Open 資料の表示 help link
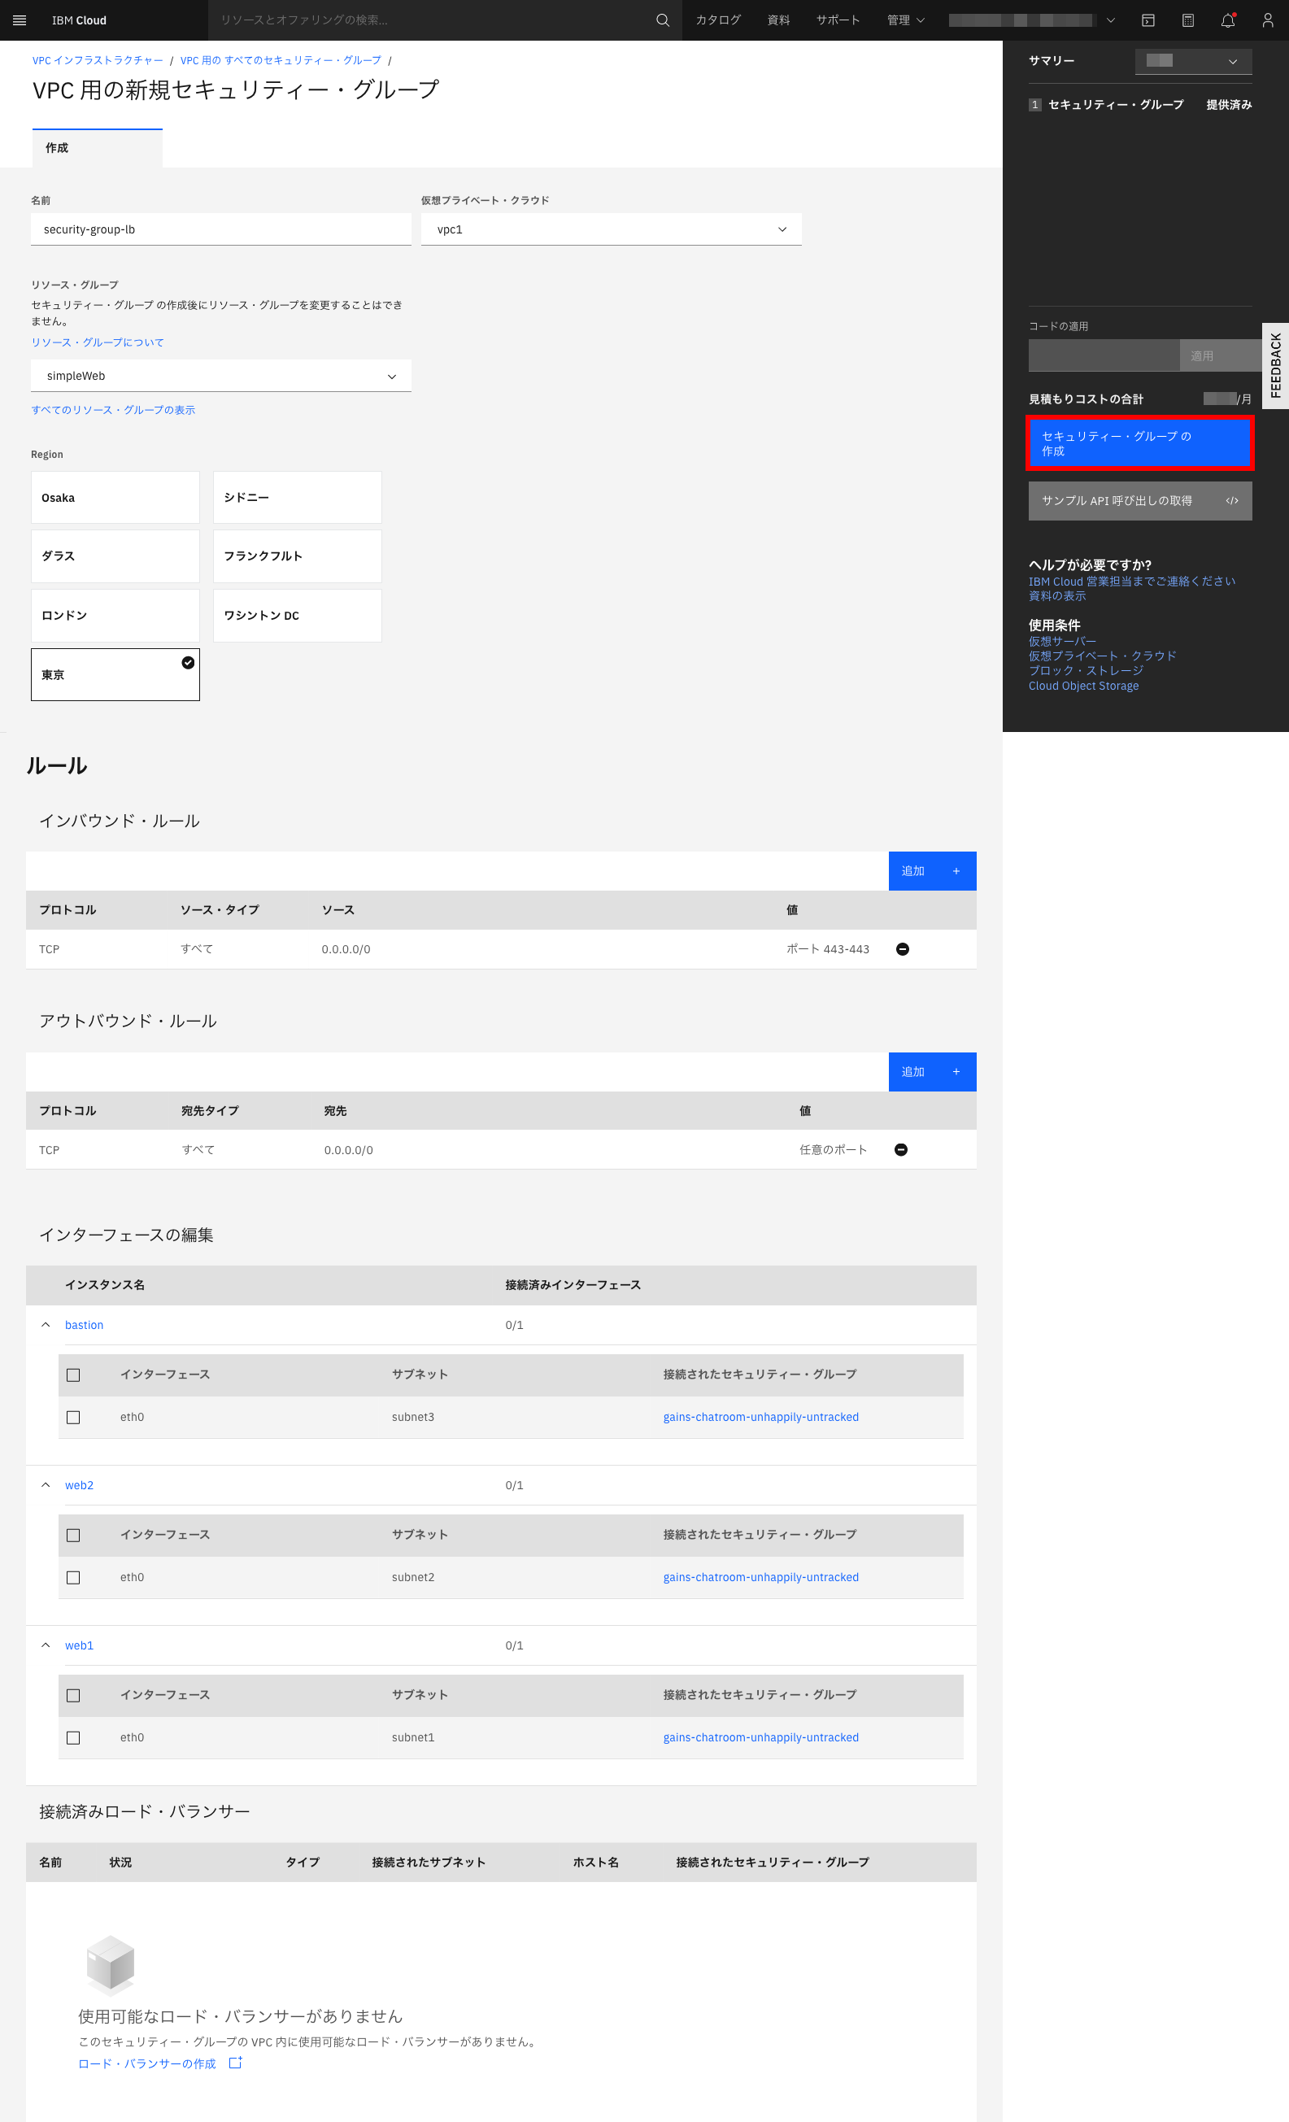The image size is (1289, 2122). (x=1057, y=596)
